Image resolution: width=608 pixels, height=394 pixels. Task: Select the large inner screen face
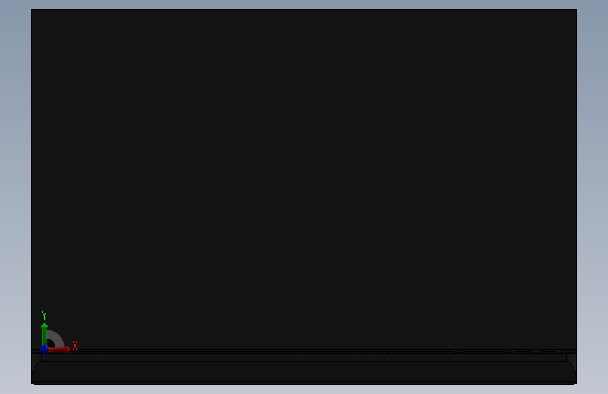coord(304,180)
